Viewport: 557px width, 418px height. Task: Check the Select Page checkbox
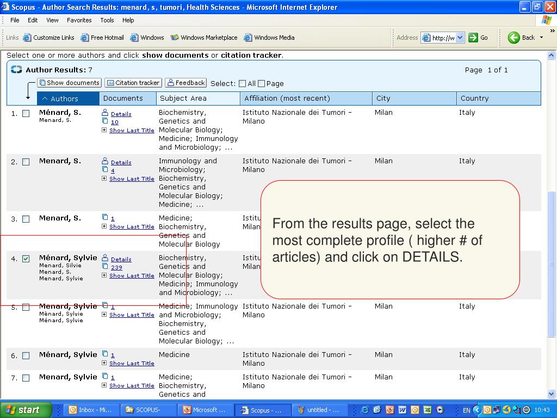[262, 83]
